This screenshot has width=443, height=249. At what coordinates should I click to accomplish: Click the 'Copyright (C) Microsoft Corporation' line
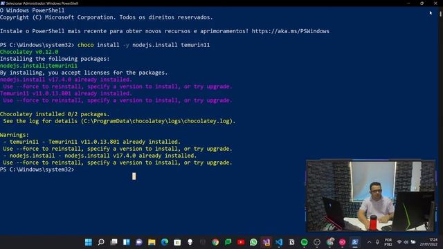click(106, 17)
